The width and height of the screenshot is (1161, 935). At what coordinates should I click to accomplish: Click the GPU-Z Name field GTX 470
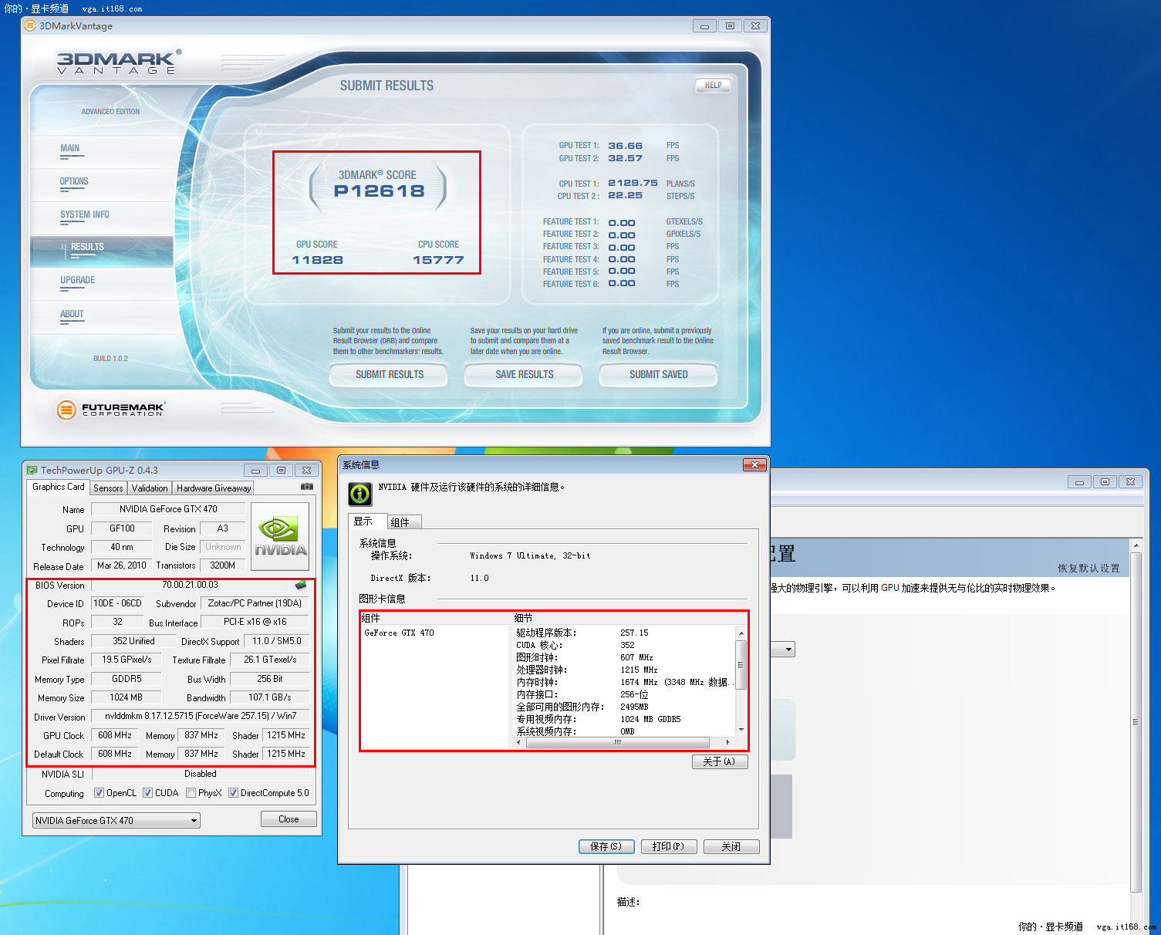(168, 509)
